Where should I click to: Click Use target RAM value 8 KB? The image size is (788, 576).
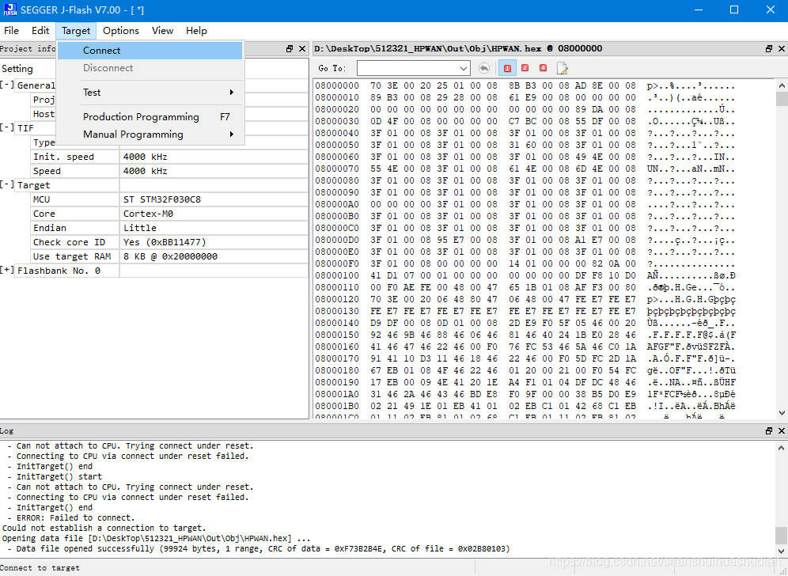click(170, 256)
